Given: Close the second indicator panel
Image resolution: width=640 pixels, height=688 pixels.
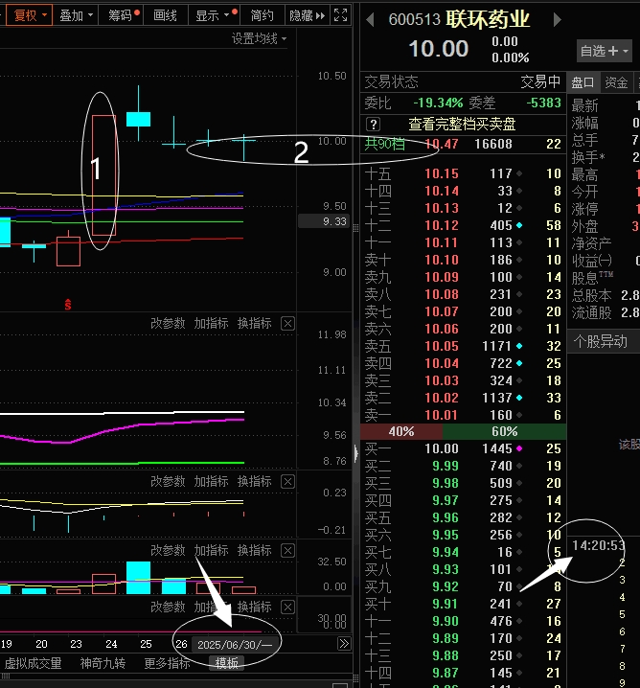Looking at the screenshot, I should [x=287, y=482].
